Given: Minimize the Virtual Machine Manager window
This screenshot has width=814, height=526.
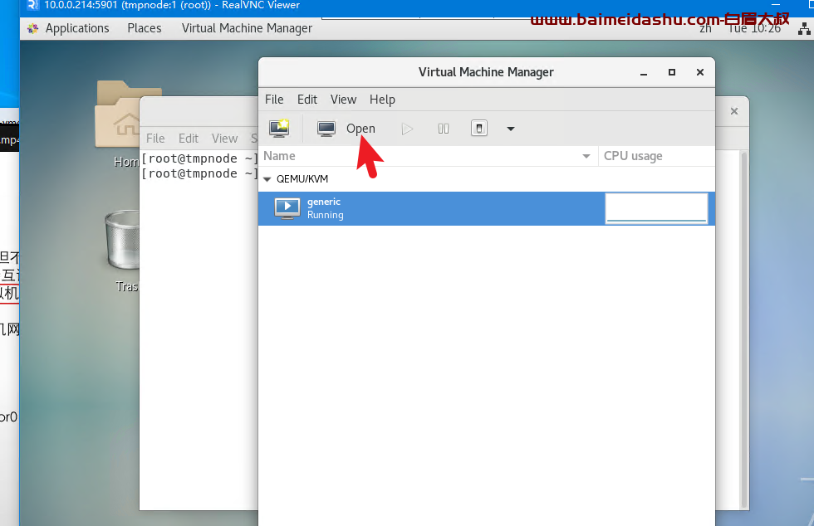Looking at the screenshot, I should click(x=644, y=73).
